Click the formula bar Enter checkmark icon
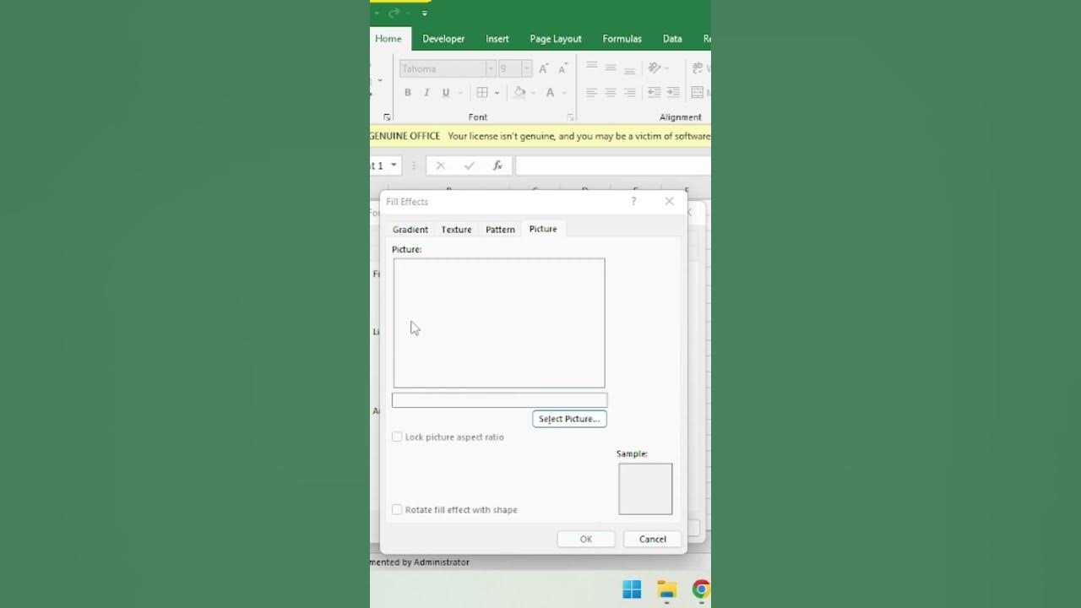The image size is (1081, 608). [470, 166]
